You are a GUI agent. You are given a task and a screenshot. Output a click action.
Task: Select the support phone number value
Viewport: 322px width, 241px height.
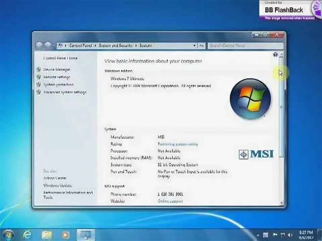170,194
